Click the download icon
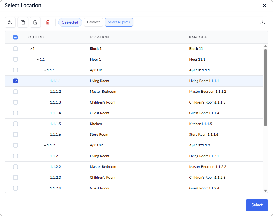This screenshot has width=273, height=216. (263, 22)
